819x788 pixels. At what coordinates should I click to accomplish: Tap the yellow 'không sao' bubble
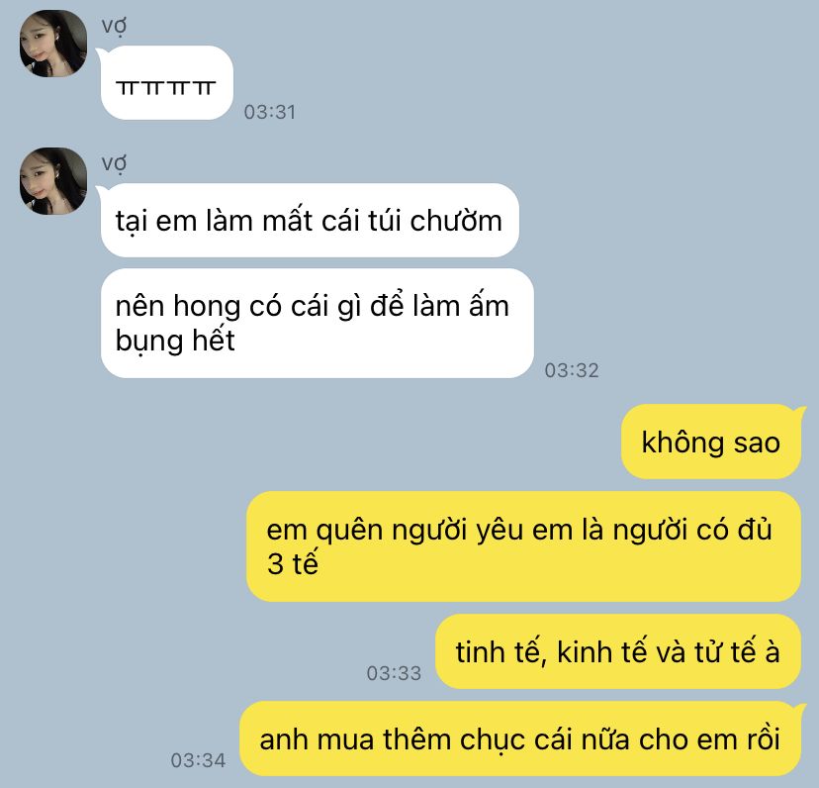(x=711, y=442)
